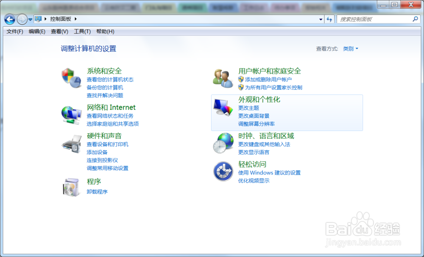Click 更改桌面背景 link
424x257 pixels.
(x=254, y=116)
